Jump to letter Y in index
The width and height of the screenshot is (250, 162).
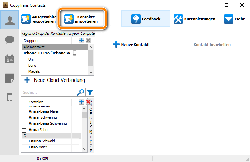click(91, 141)
